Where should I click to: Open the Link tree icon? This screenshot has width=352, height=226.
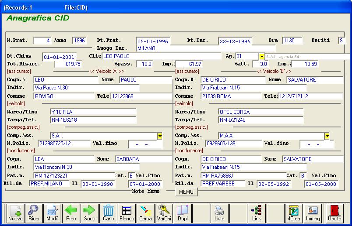click(257, 213)
